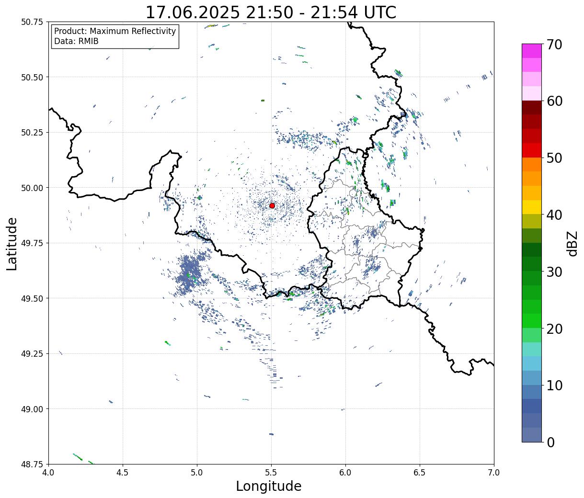
Task: Click the latitude tick label 49.00
Action: click(32, 409)
